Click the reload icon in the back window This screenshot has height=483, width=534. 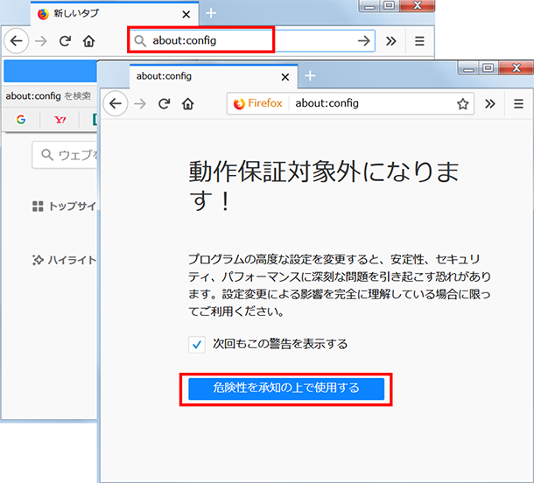(x=65, y=41)
